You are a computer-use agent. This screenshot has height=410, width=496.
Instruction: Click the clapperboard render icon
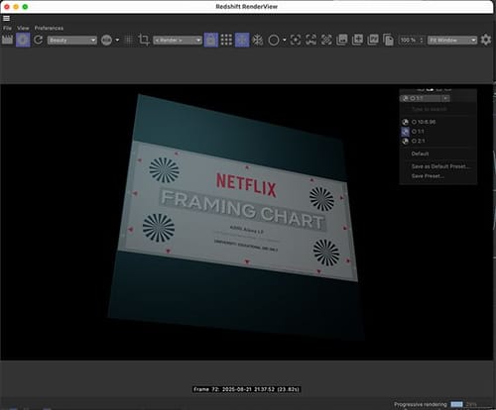coord(7,40)
